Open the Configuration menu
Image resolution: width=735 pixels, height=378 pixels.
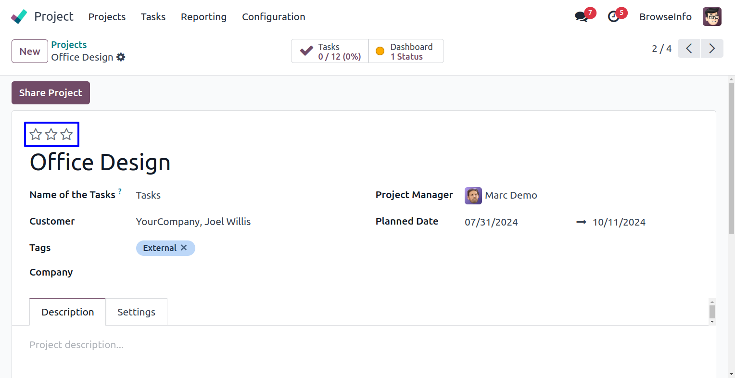click(x=273, y=17)
